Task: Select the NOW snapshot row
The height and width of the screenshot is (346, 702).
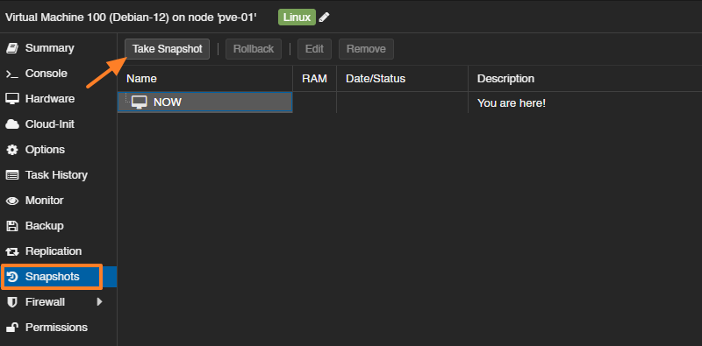Action: (x=410, y=102)
